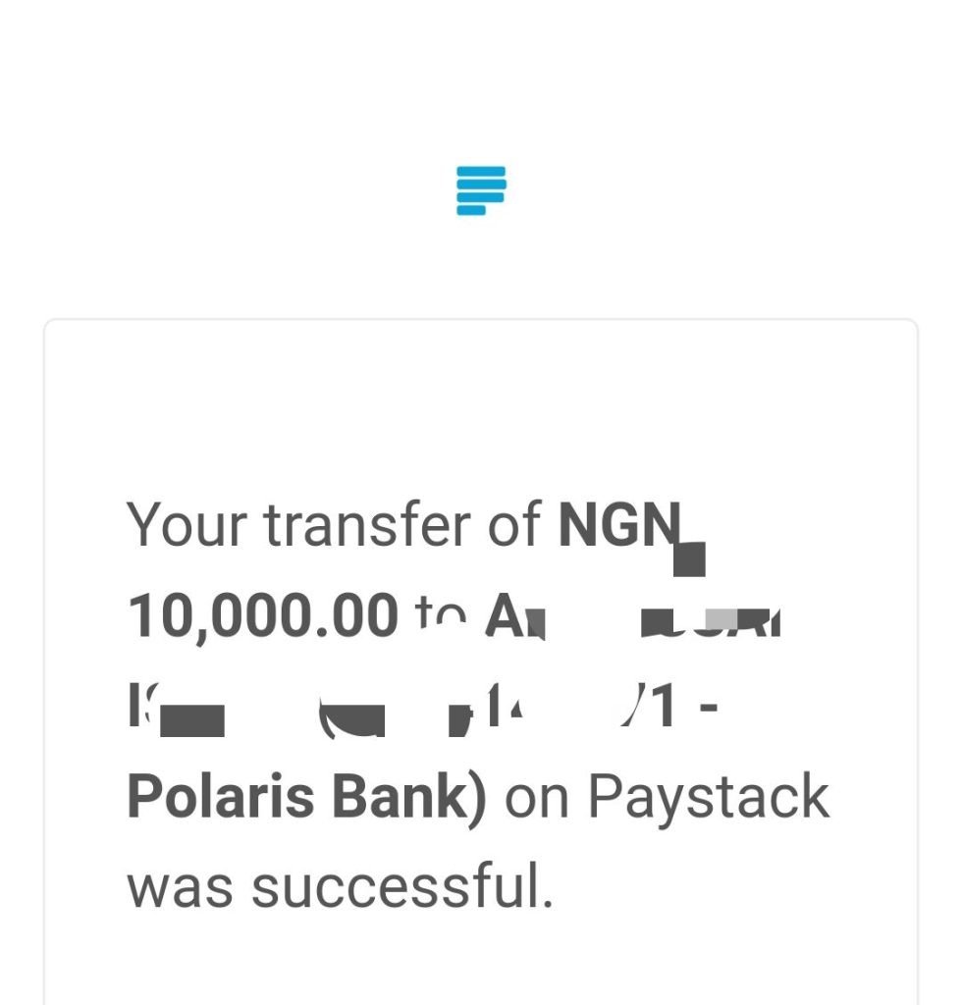Click the 'Polaris Bank)' bold text

pos(307,798)
